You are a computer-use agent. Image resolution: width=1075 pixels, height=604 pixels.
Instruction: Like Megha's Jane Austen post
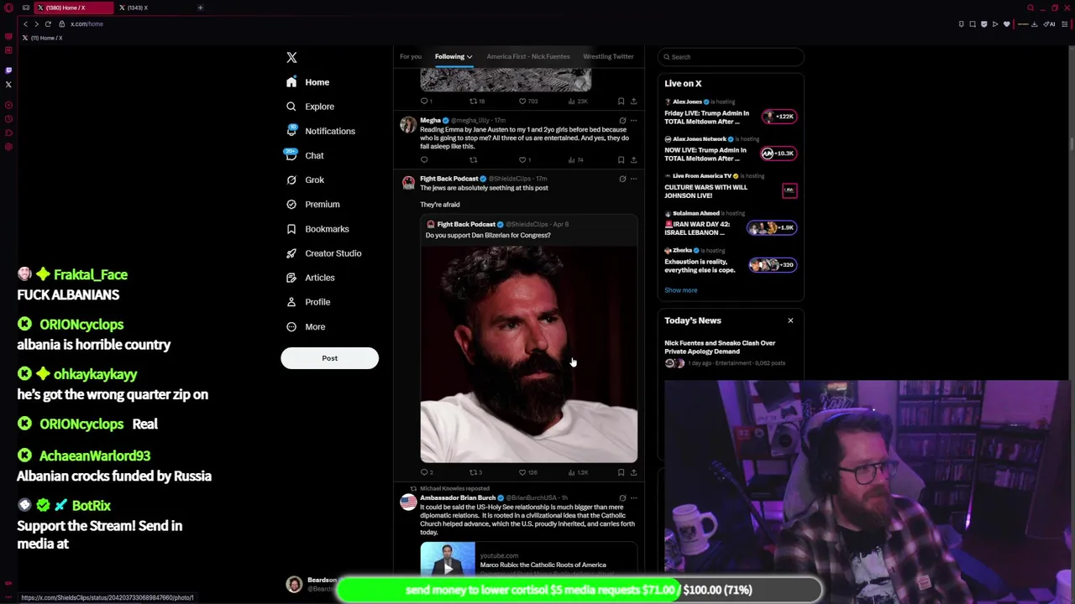pos(522,159)
